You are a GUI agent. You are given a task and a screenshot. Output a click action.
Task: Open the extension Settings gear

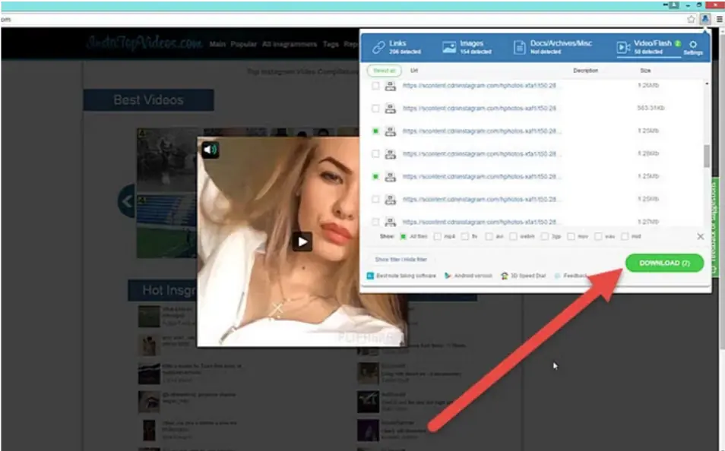(693, 46)
